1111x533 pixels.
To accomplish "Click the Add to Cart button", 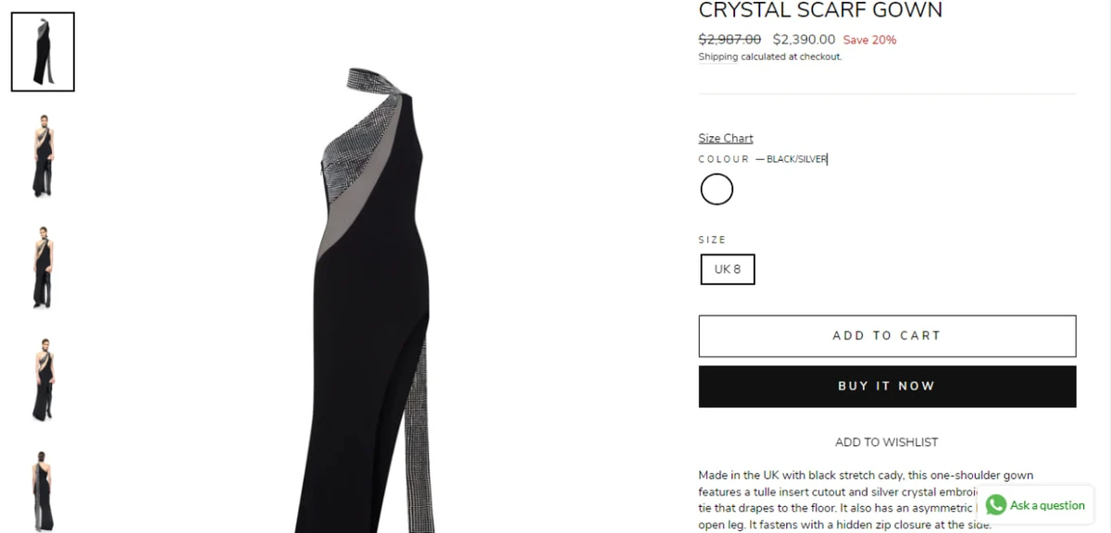I will click(x=887, y=336).
